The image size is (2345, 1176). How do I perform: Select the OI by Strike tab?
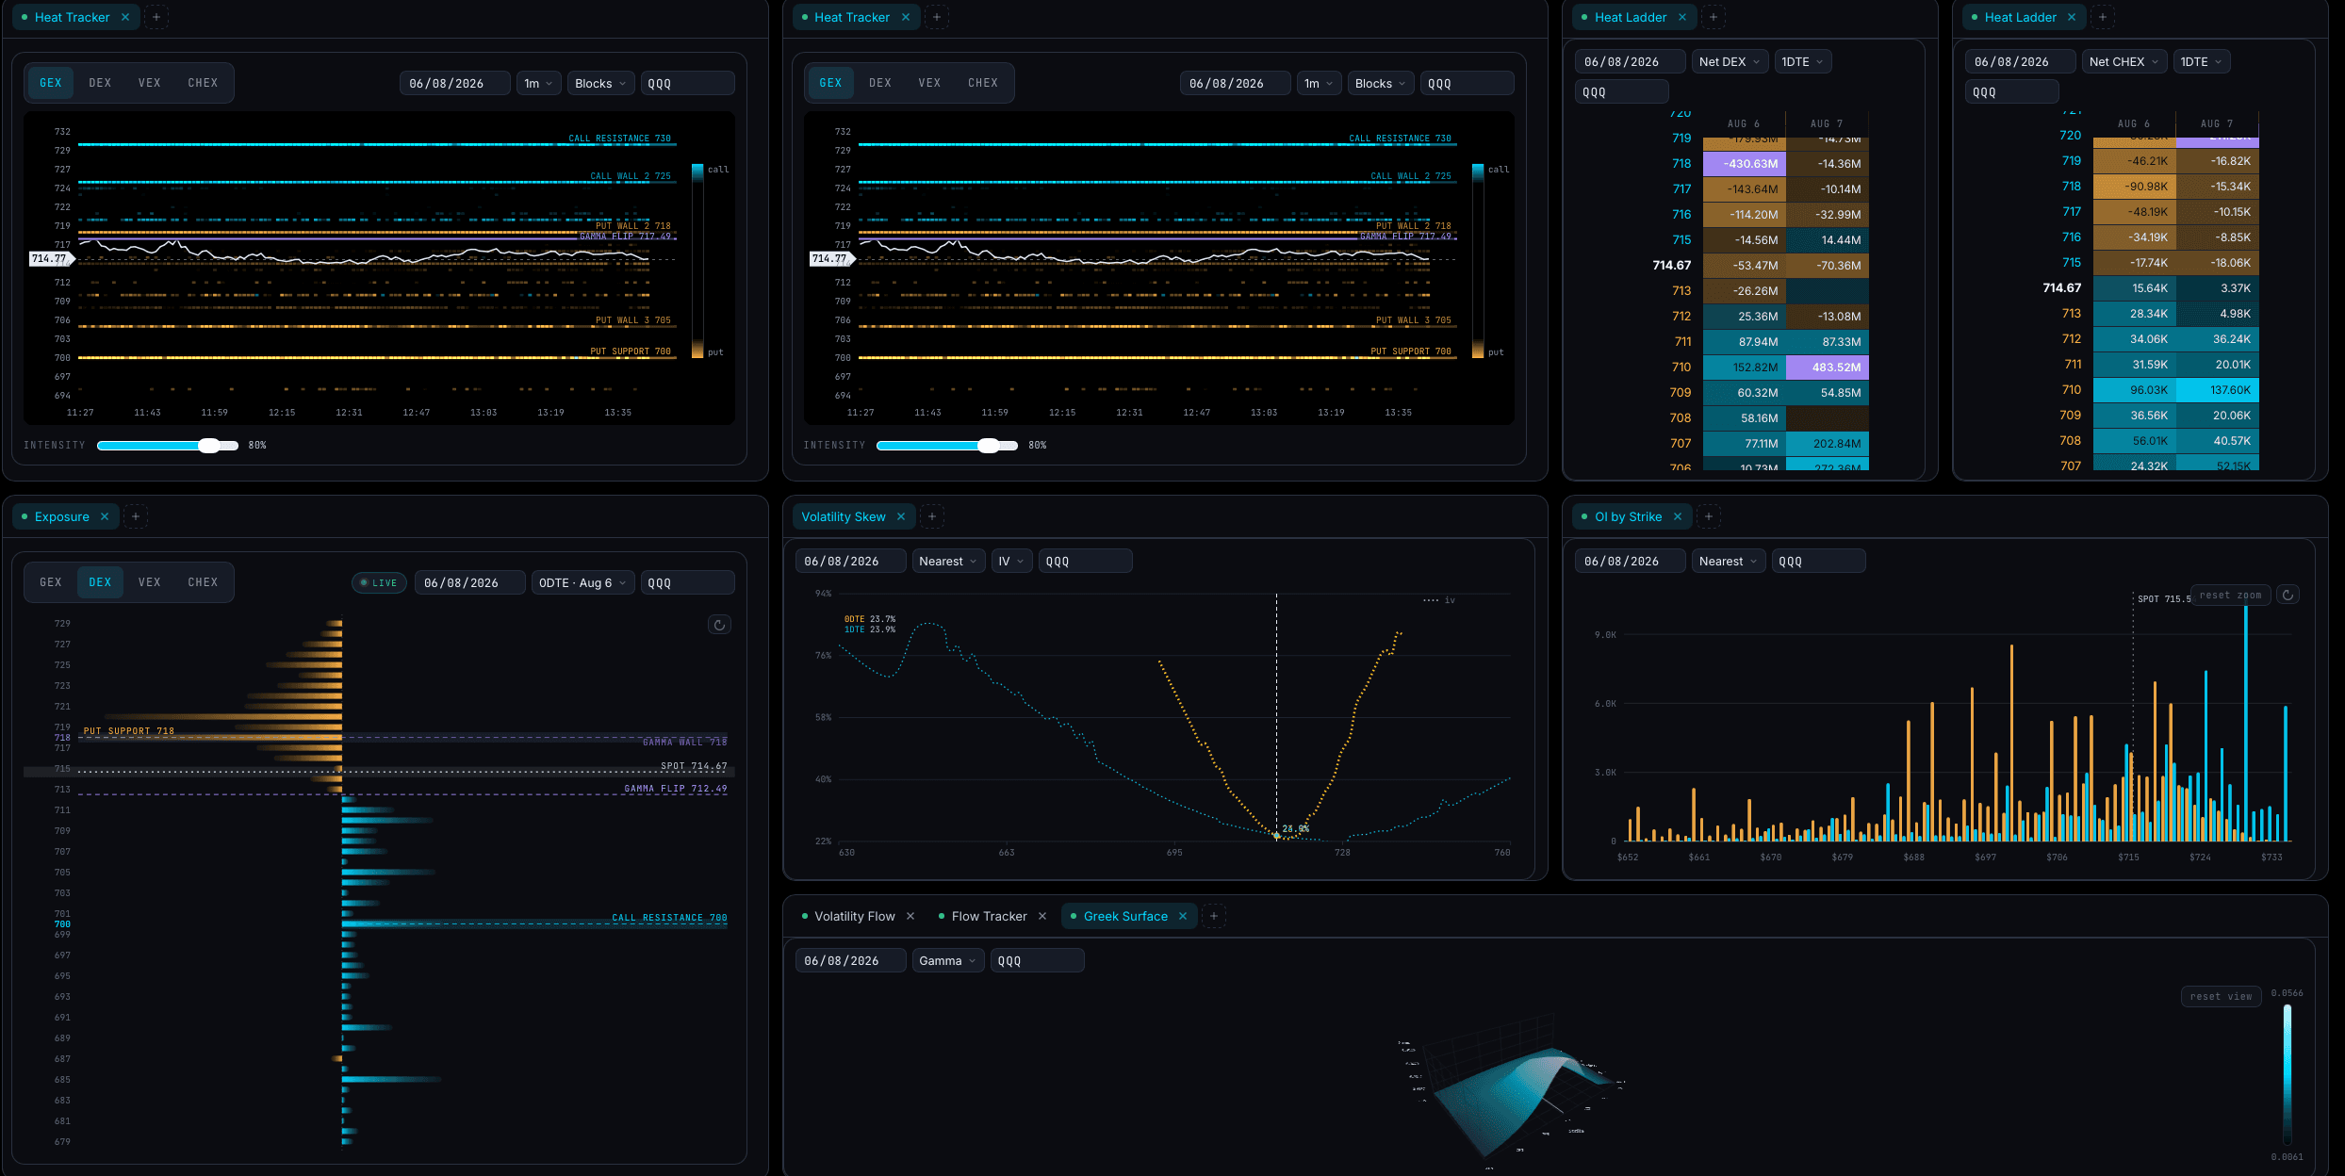pos(1628,516)
